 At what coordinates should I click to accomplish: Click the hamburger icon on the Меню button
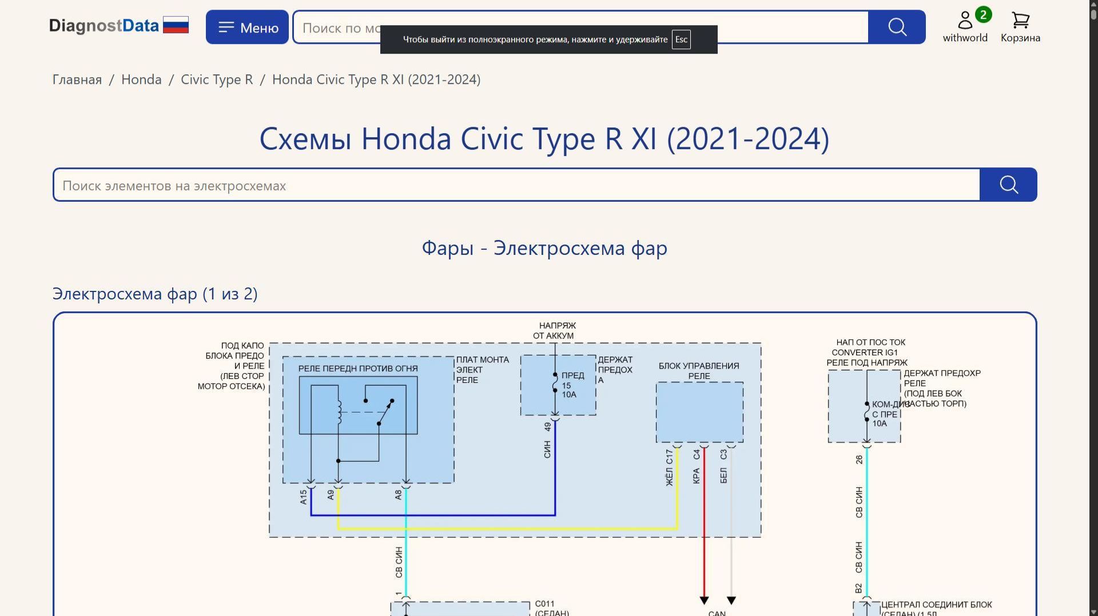227,26
